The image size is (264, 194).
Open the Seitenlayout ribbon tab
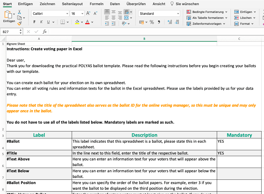pyautogui.click(x=72, y=4)
